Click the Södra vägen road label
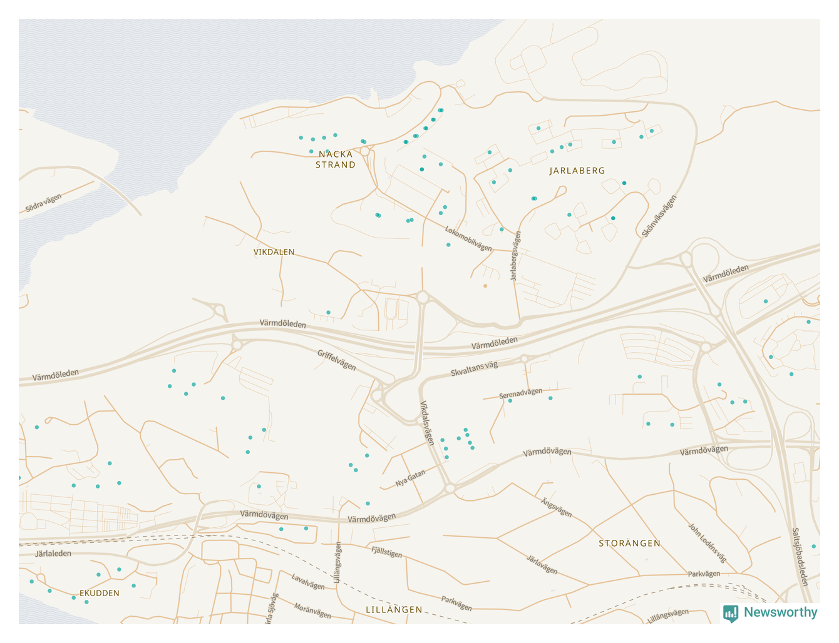The height and width of the screenshot is (643, 839). [44, 203]
